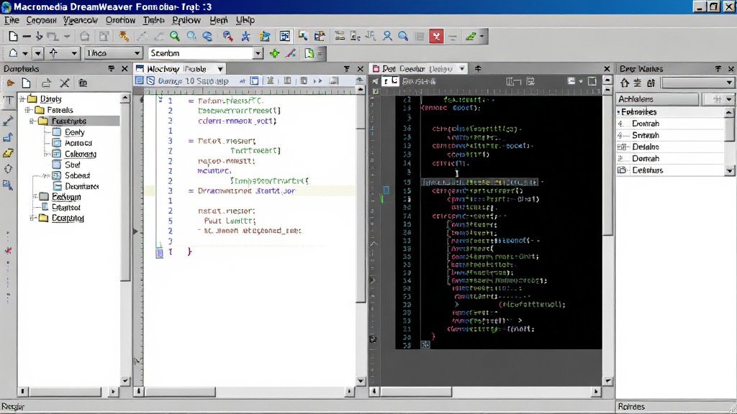The image size is (737, 414).
Task: Open the dropdown arrow beside the plus button
Action: click(x=729, y=99)
